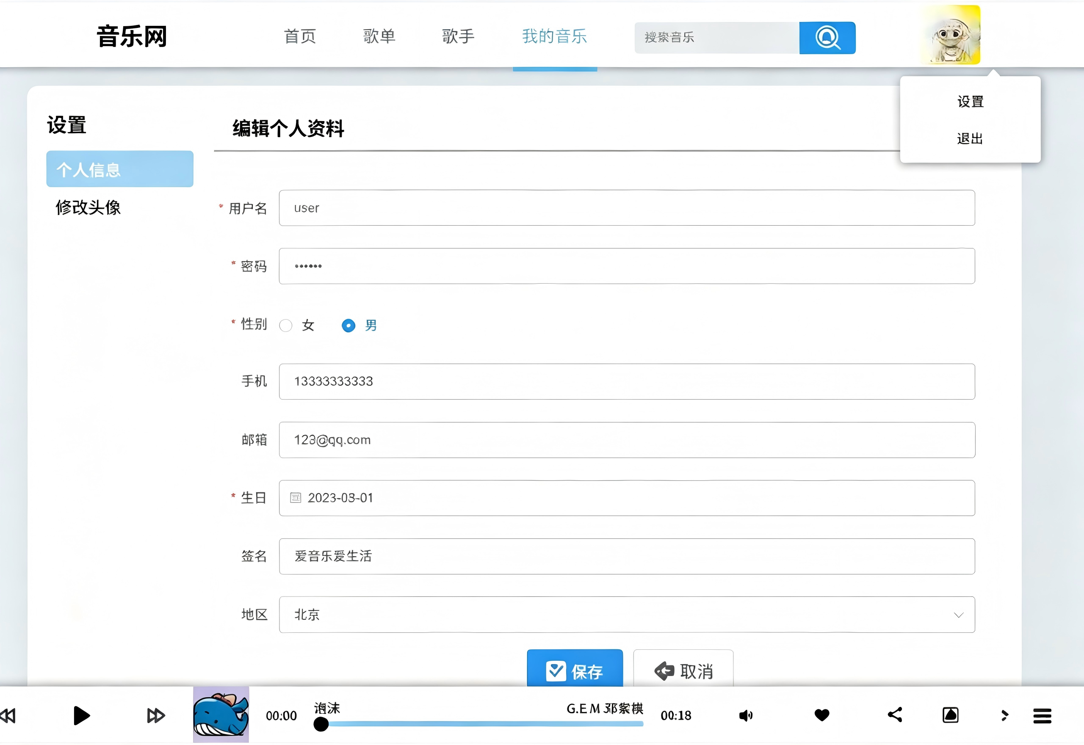Click the download song icon
The width and height of the screenshot is (1084, 745).
[951, 715]
